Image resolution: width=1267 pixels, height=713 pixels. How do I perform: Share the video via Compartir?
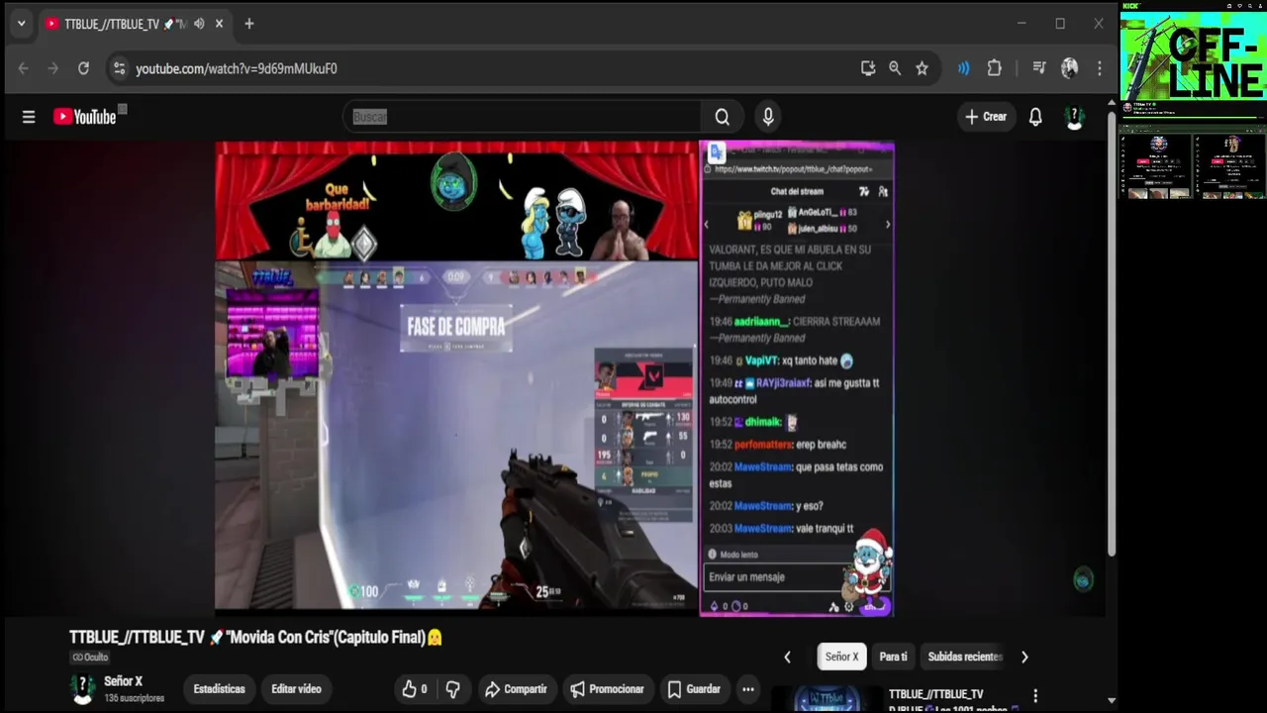point(515,689)
